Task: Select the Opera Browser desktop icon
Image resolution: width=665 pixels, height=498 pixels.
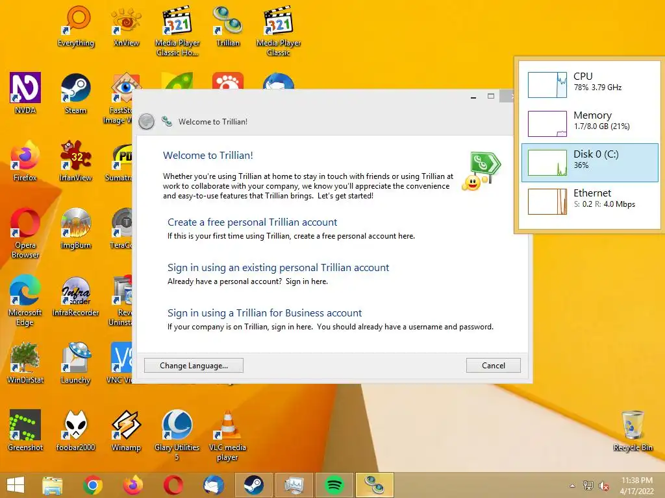Action: point(25,233)
